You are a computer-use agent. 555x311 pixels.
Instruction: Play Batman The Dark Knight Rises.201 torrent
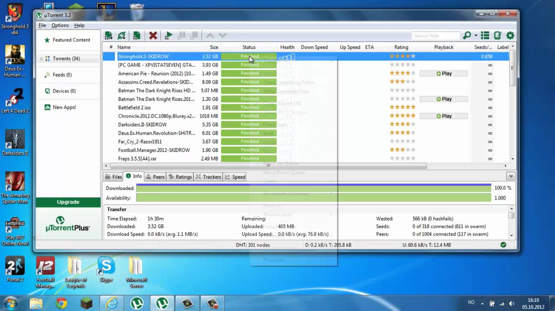click(x=444, y=99)
